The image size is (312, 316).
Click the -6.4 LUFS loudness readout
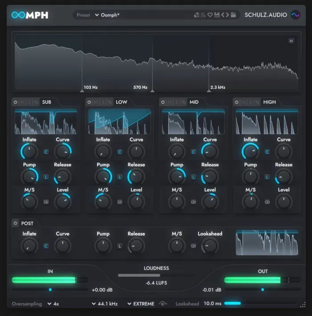[x=156, y=283]
